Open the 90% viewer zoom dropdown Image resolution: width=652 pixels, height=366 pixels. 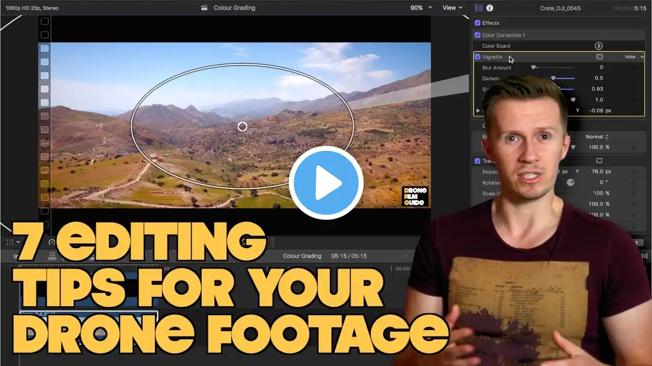click(421, 8)
